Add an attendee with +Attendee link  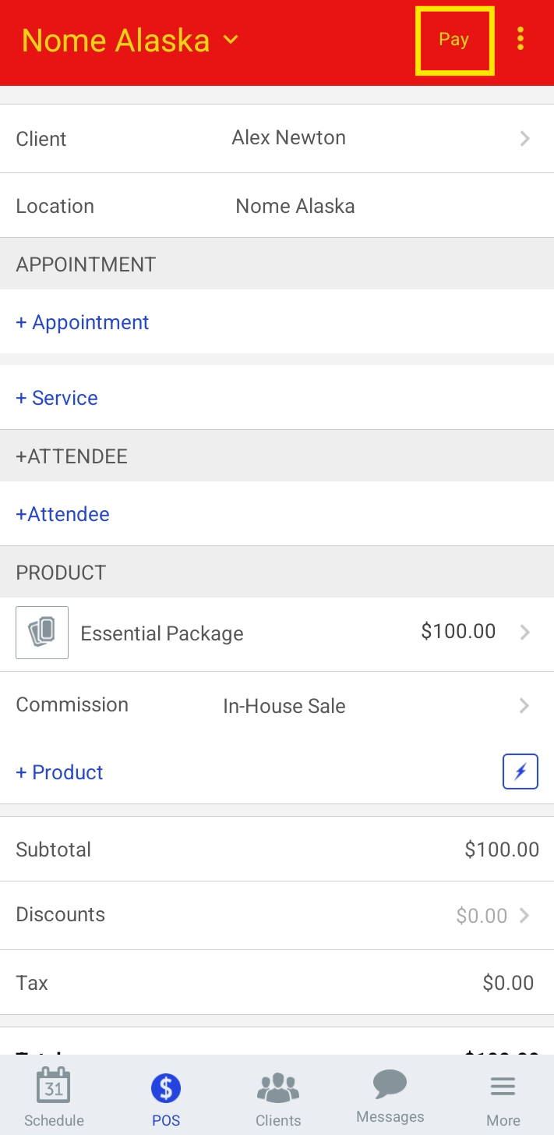pos(62,514)
